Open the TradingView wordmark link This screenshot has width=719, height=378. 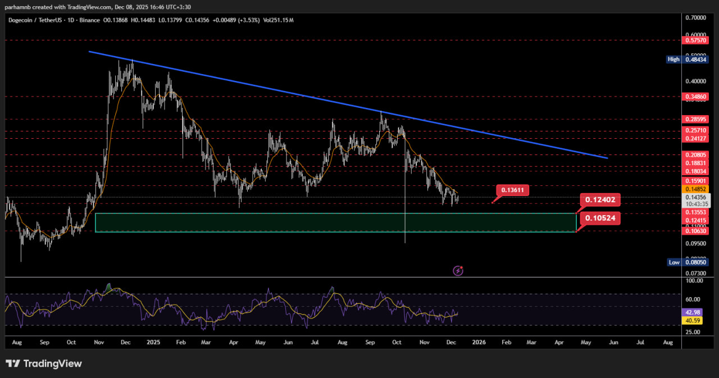[x=52, y=363]
